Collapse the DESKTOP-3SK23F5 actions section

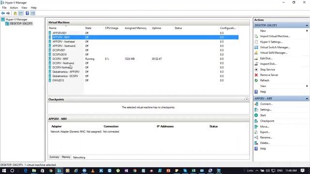click(x=307, y=26)
